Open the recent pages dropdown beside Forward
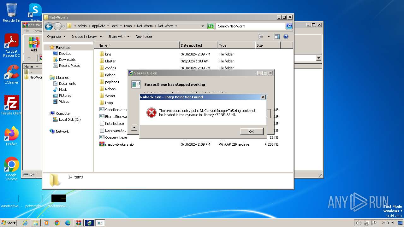The image size is (404, 227). 63,26
